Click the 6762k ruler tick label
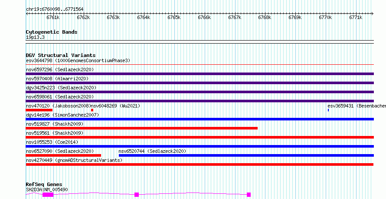The width and height of the screenshot is (386, 199). pyautogui.click(x=83, y=17)
